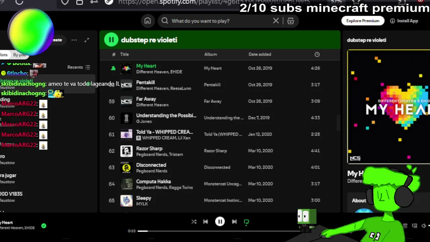
Task: Click the Pentakill NCS cover thumbnail
Action: (126, 85)
